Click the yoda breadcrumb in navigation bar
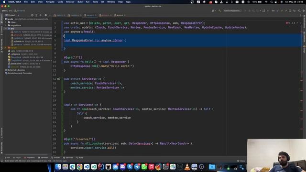This screenshot has width=306, height=172. point(4,11)
